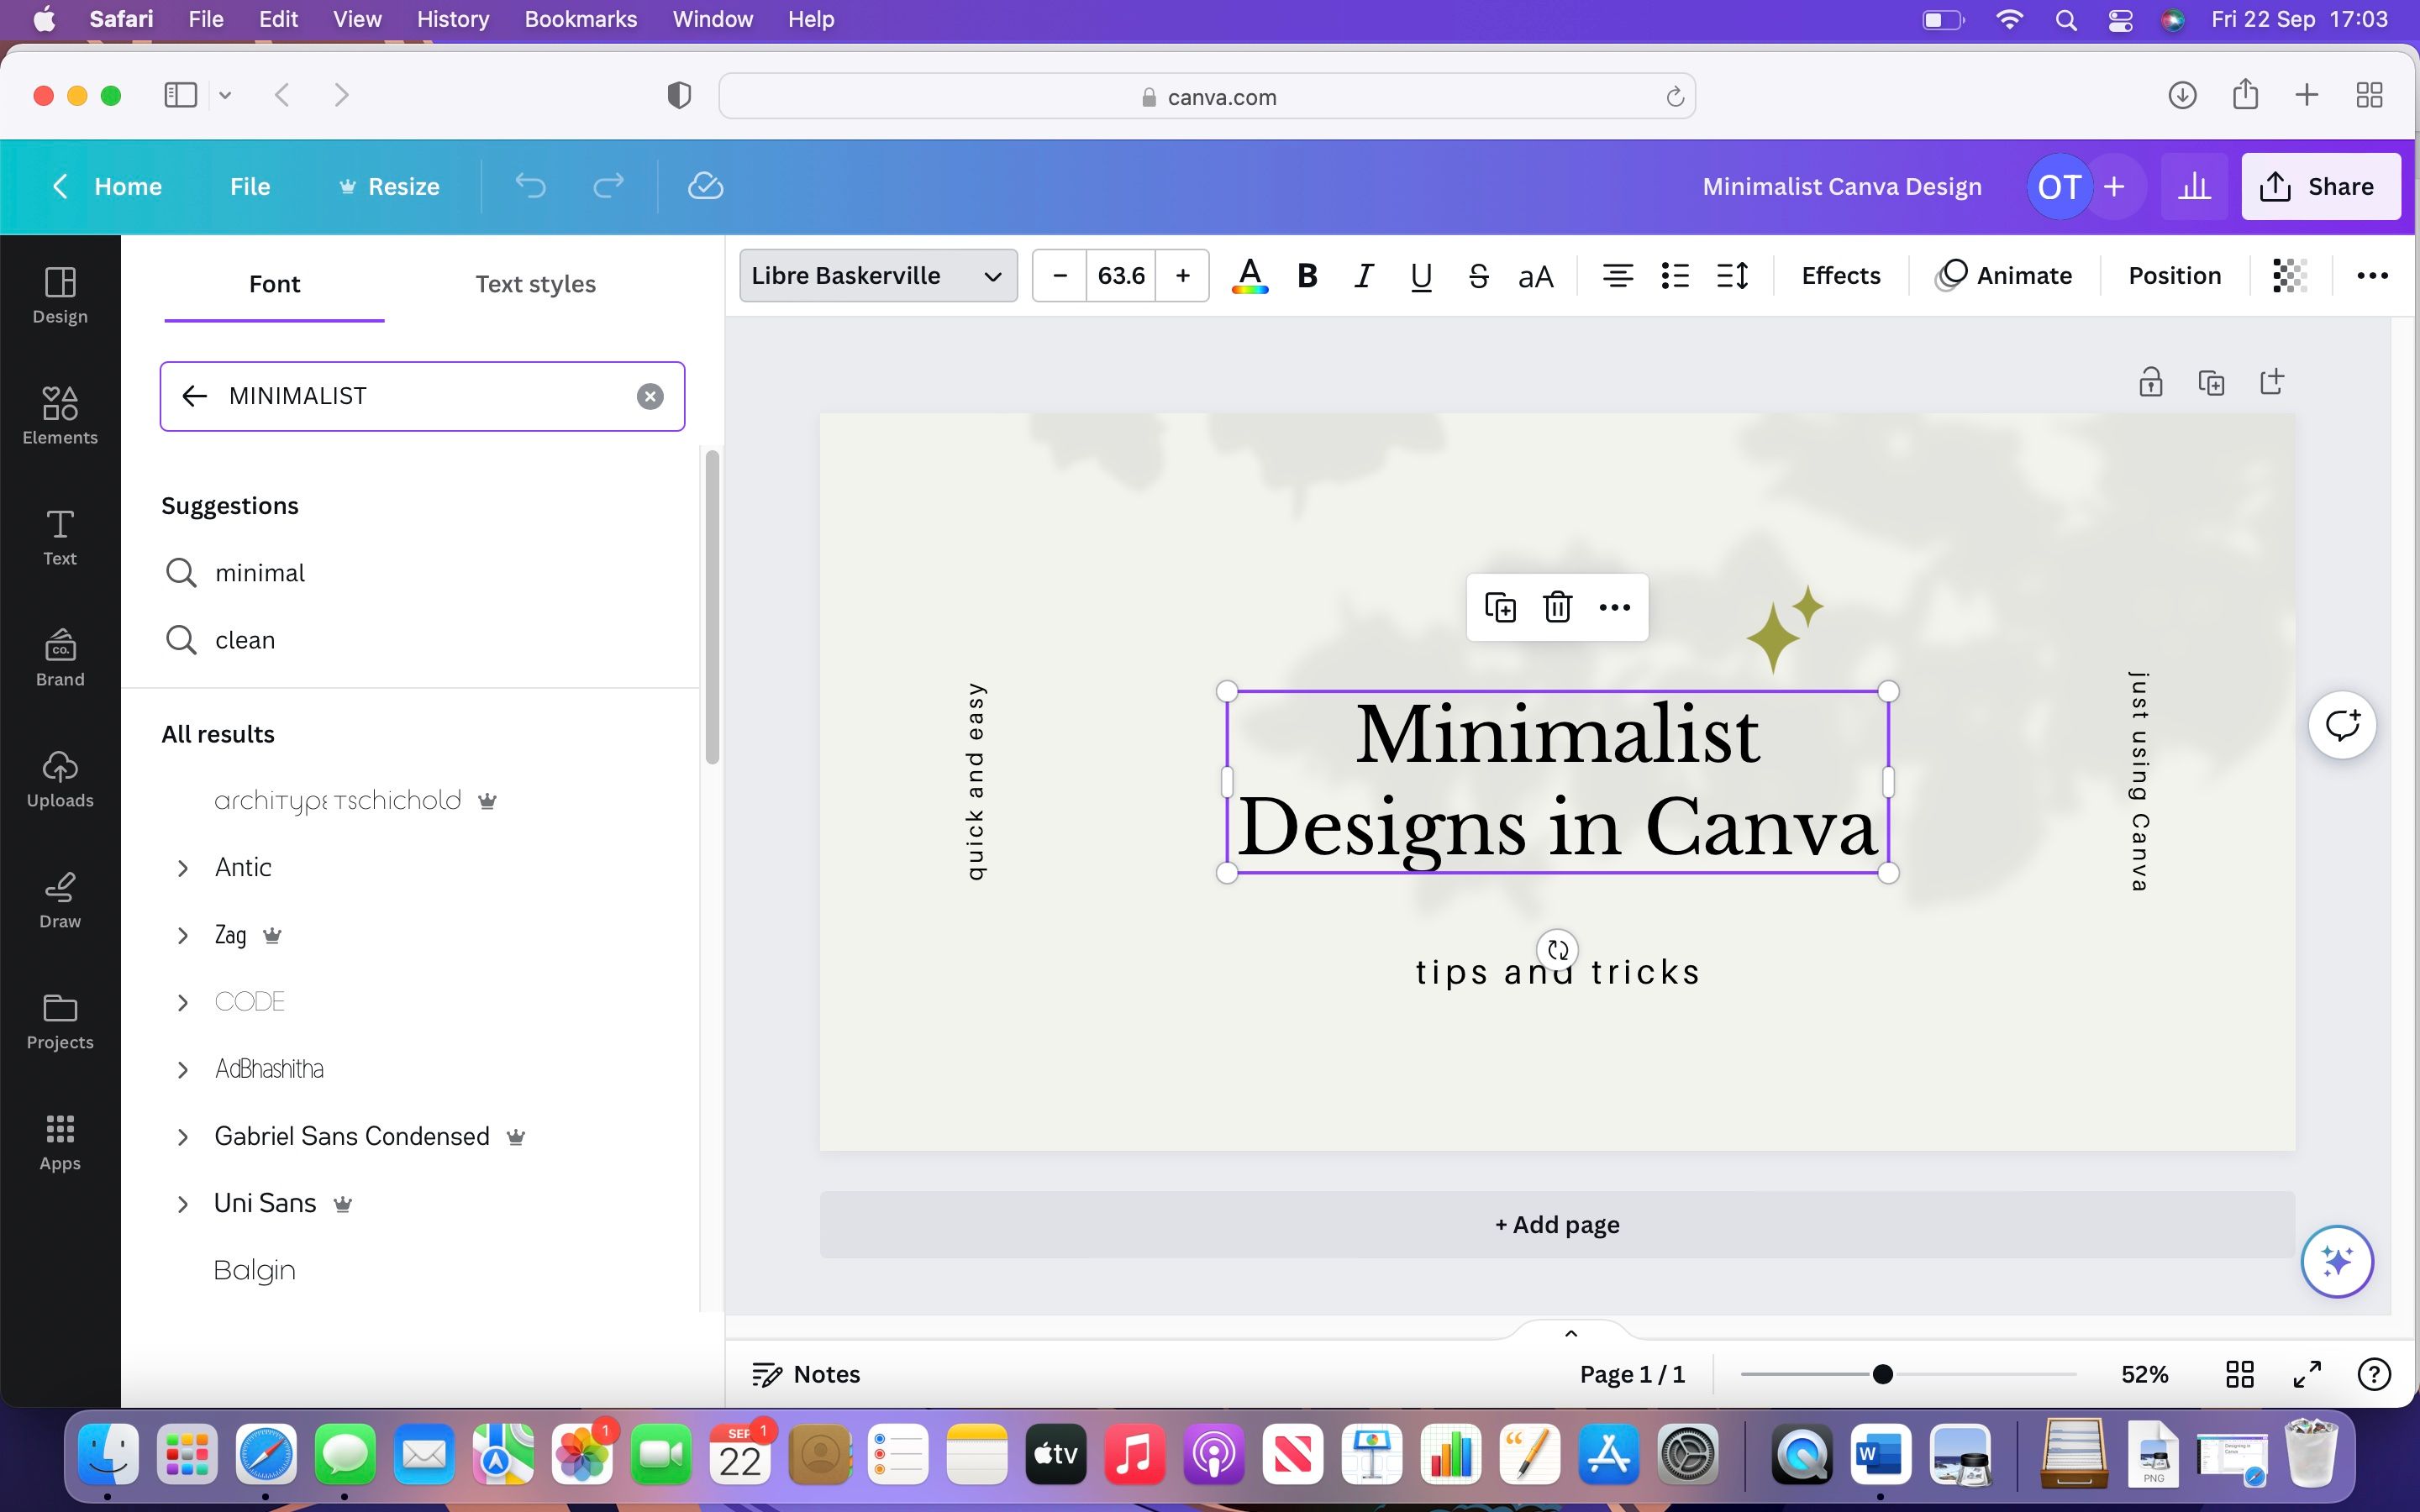Viewport: 2420px width, 1512px height.
Task: Toggle underline formatting on selected text
Action: click(x=1420, y=276)
